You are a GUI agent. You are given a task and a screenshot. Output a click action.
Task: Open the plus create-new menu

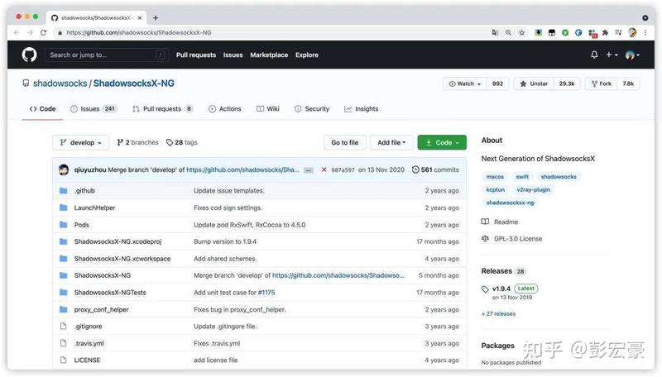tap(612, 55)
